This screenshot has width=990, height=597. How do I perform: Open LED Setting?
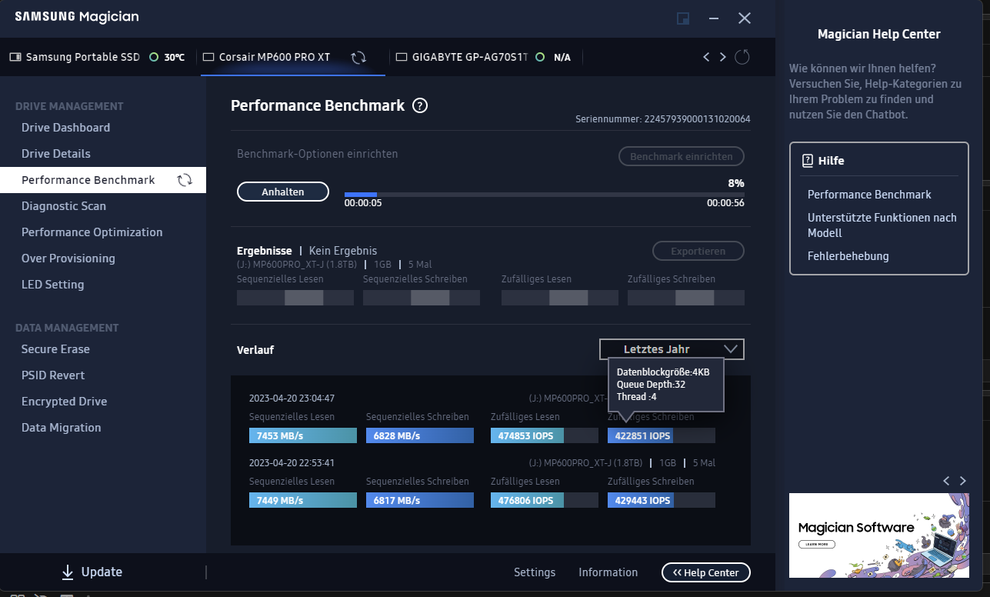coord(53,285)
